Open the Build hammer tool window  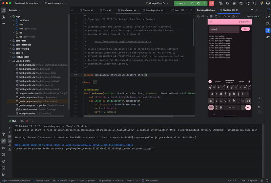click(3, 134)
